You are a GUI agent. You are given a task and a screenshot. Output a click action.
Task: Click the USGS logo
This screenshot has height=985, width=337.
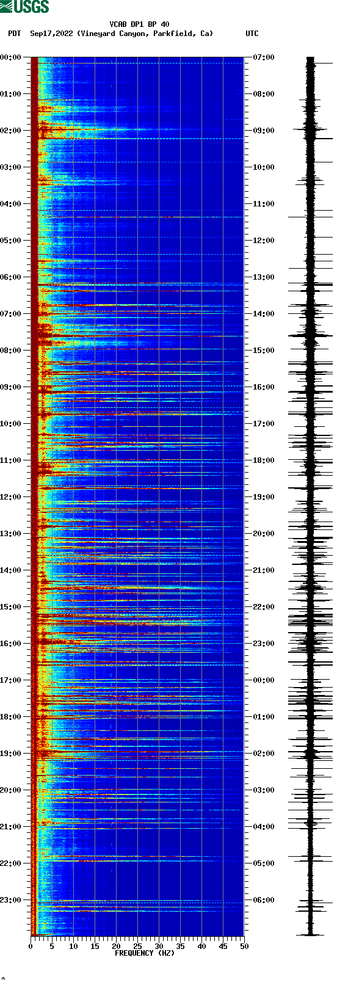click(x=24, y=7)
